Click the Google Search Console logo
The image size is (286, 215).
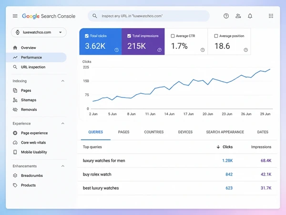(49, 16)
